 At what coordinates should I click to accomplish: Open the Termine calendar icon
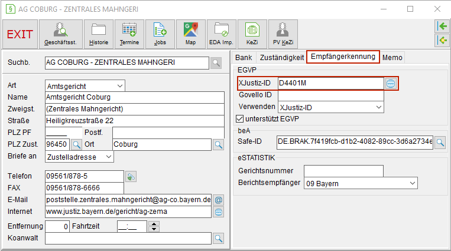(129, 34)
